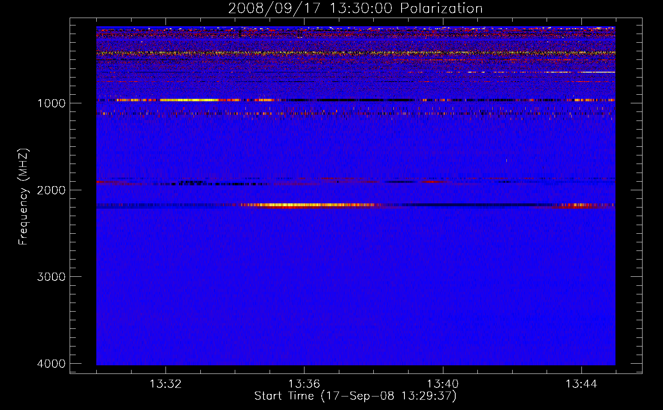Click the 13:32 time tick label

pyautogui.click(x=166, y=384)
